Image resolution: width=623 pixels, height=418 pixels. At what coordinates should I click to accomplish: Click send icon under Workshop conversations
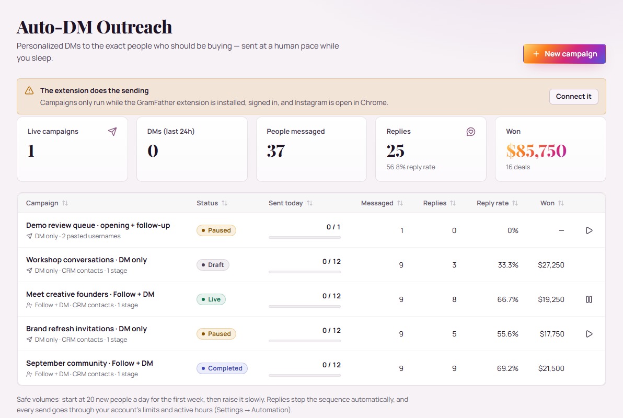point(29,271)
